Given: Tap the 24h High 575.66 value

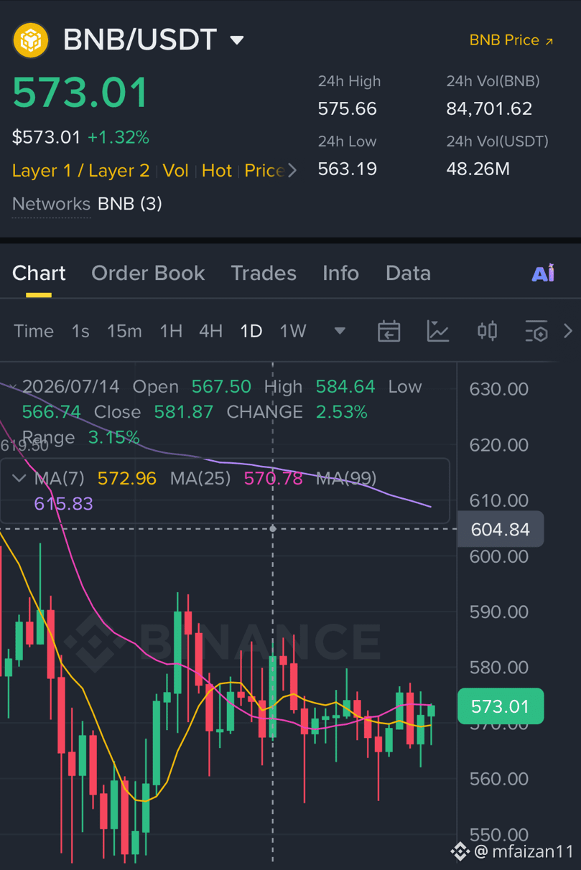Looking at the screenshot, I should [348, 109].
